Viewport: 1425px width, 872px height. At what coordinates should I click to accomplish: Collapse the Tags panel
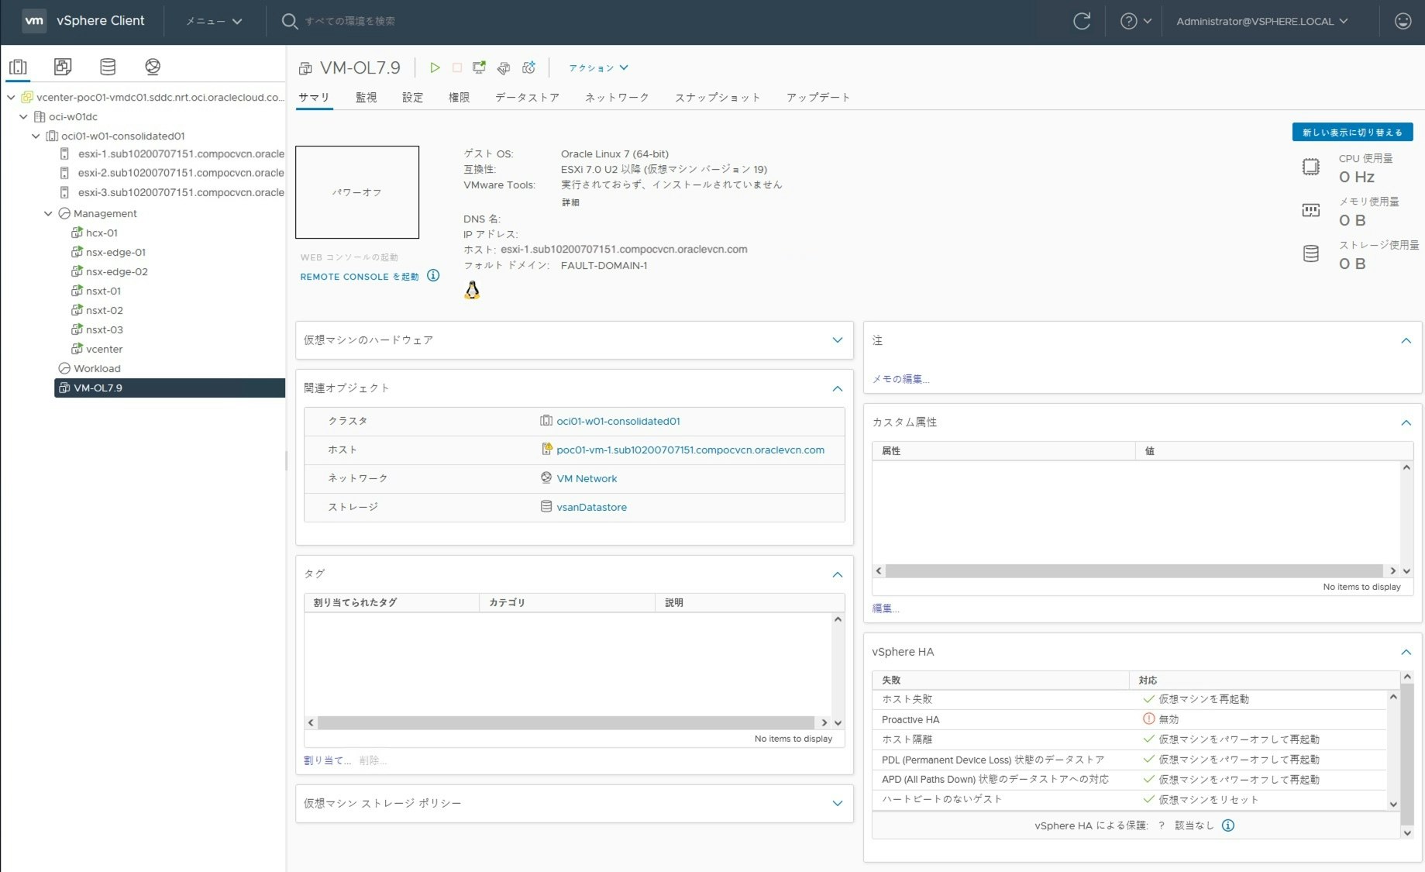tap(838, 574)
